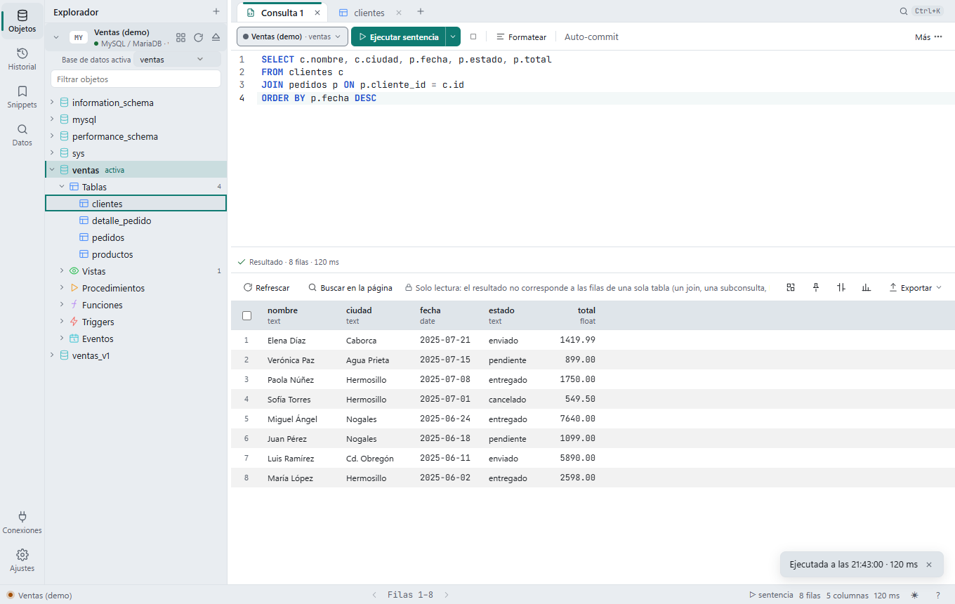Open the Conexiones panel
955x604 pixels.
pyautogui.click(x=22, y=523)
